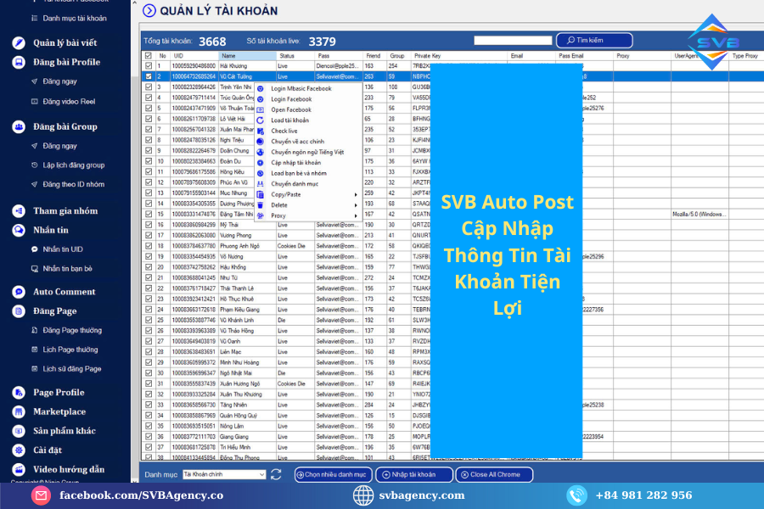Screen dimensions: 764x509
Task: Click the Tham gia nhóm icon
Action: [19, 211]
